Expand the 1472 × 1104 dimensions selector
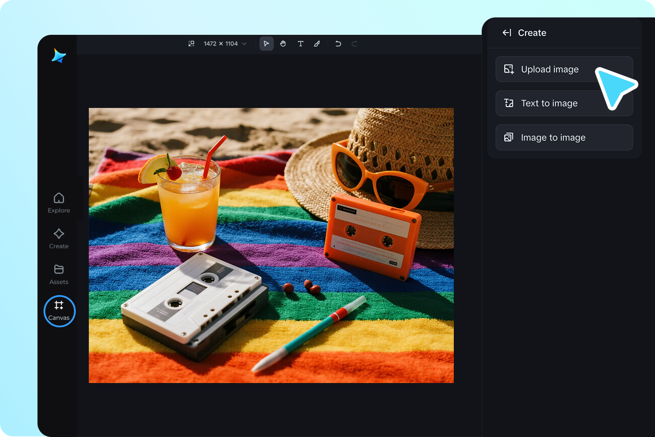Screen dimensions: 655x437 (x=220, y=44)
